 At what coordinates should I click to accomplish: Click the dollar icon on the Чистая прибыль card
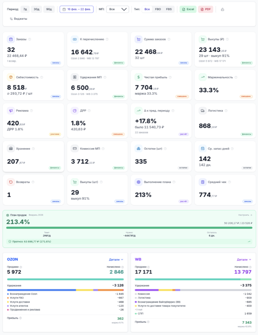tap(138, 77)
